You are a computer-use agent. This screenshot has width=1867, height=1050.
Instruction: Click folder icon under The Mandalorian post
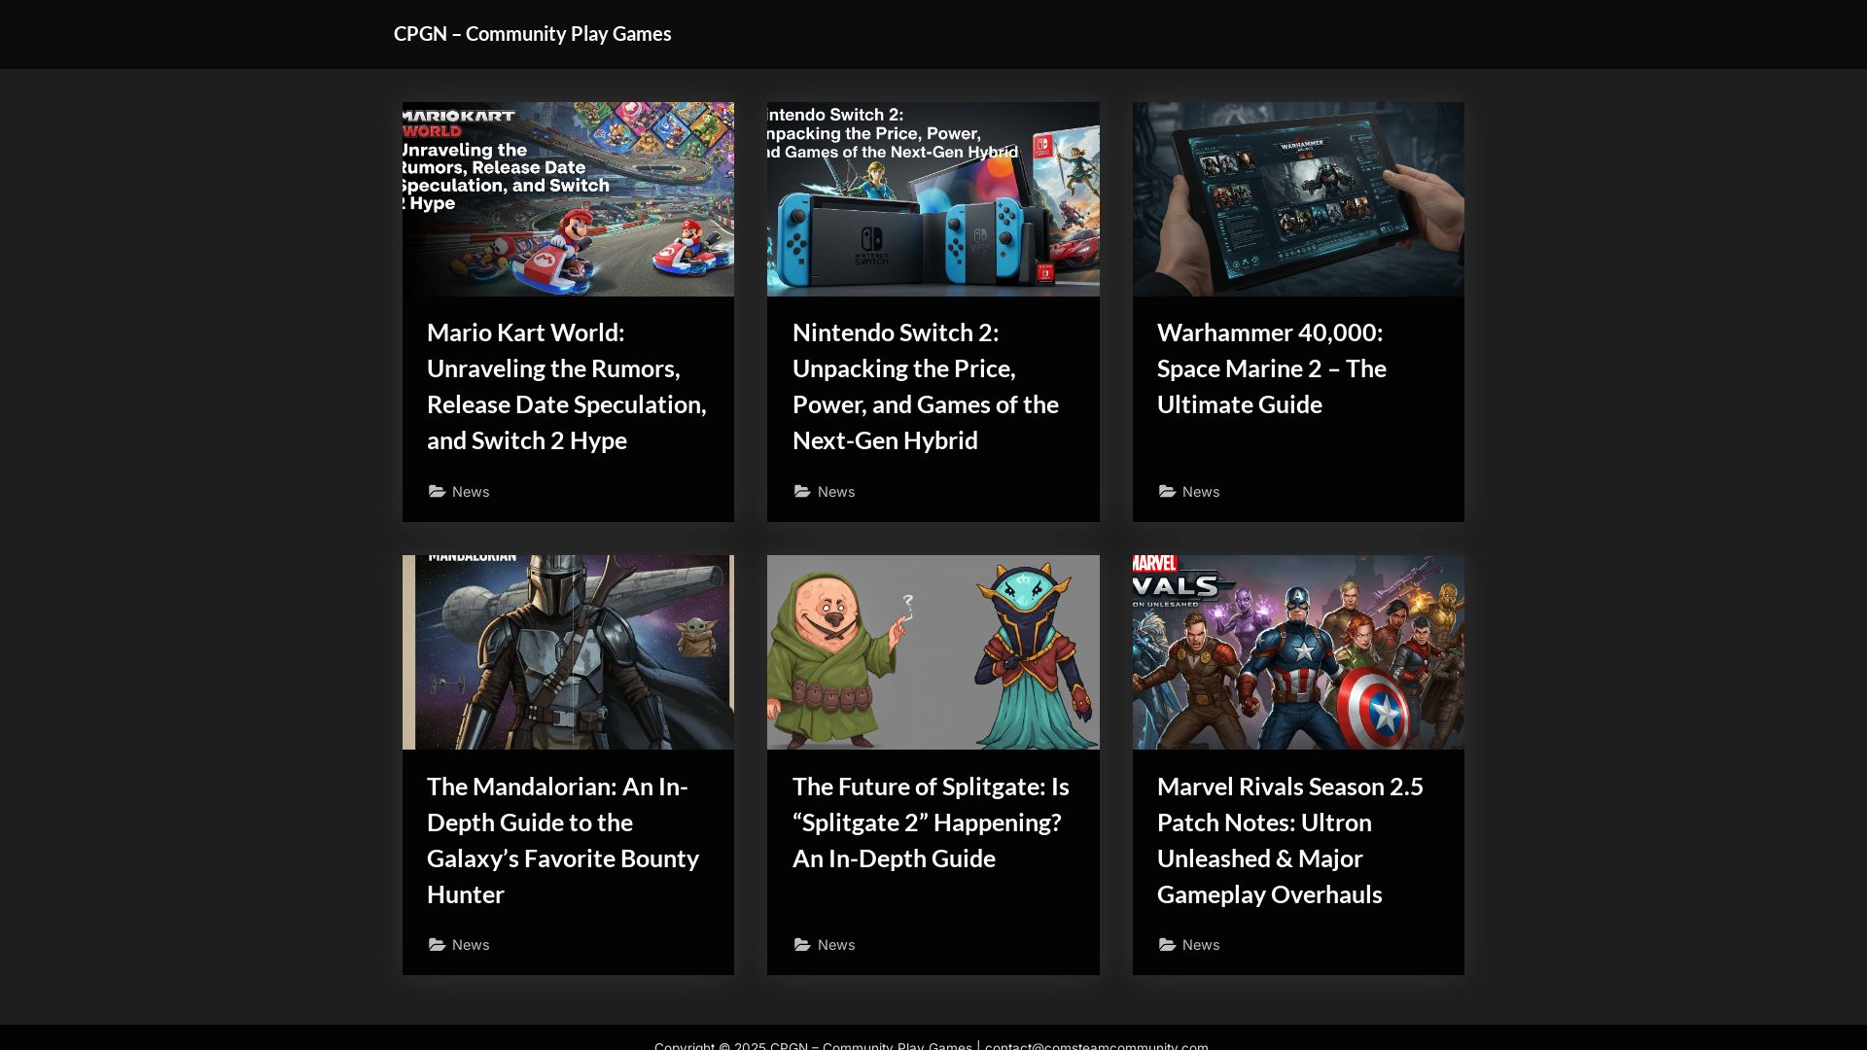tap(438, 945)
